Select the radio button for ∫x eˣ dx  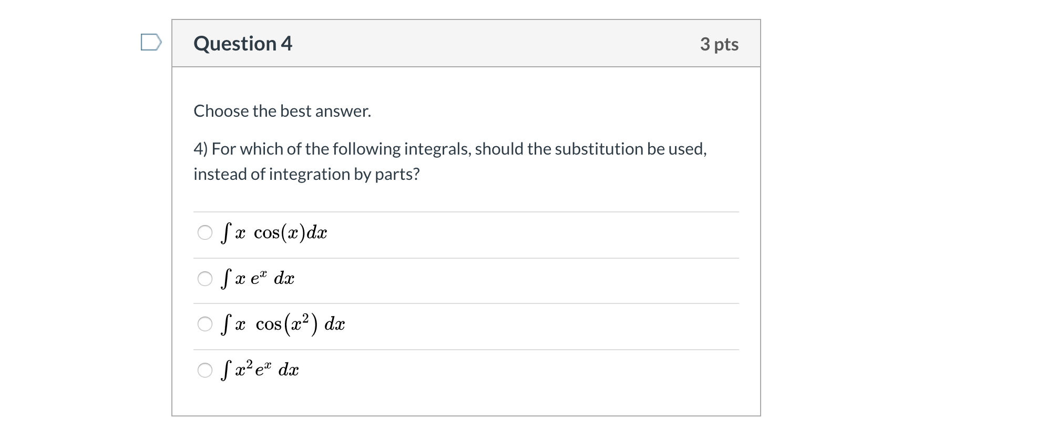pyautogui.click(x=205, y=279)
